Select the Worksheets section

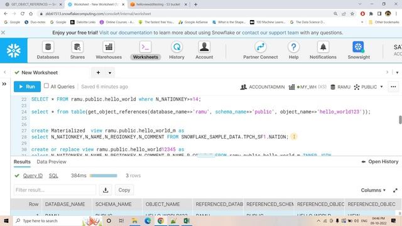[145, 50]
